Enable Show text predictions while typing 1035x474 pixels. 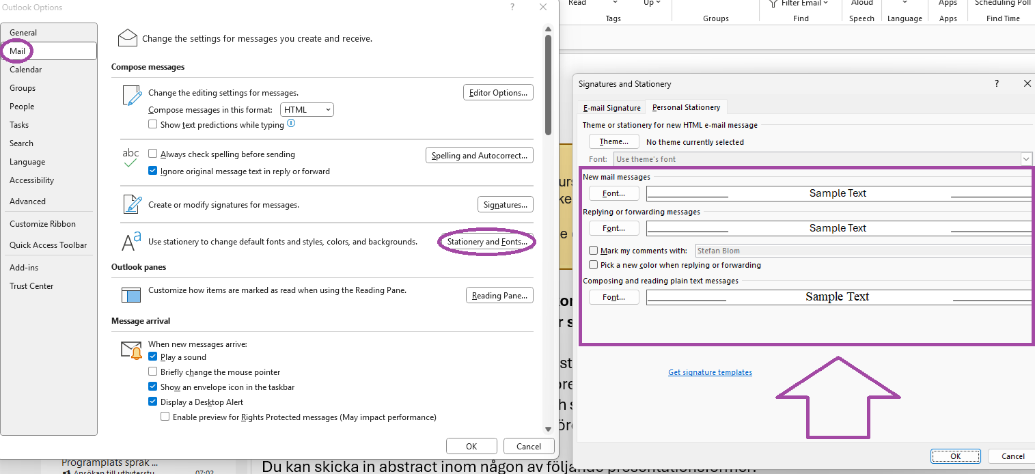click(x=153, y=125)
